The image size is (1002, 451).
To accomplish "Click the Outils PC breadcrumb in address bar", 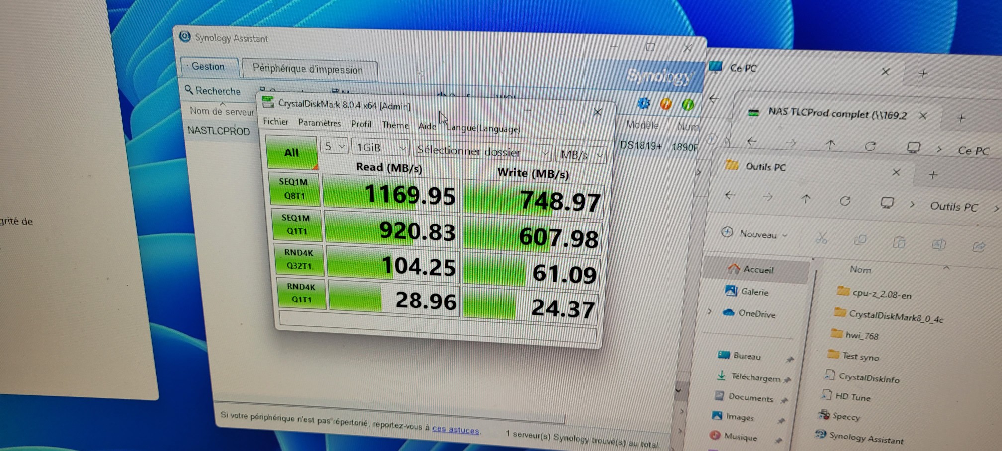I will pos(954,207).
